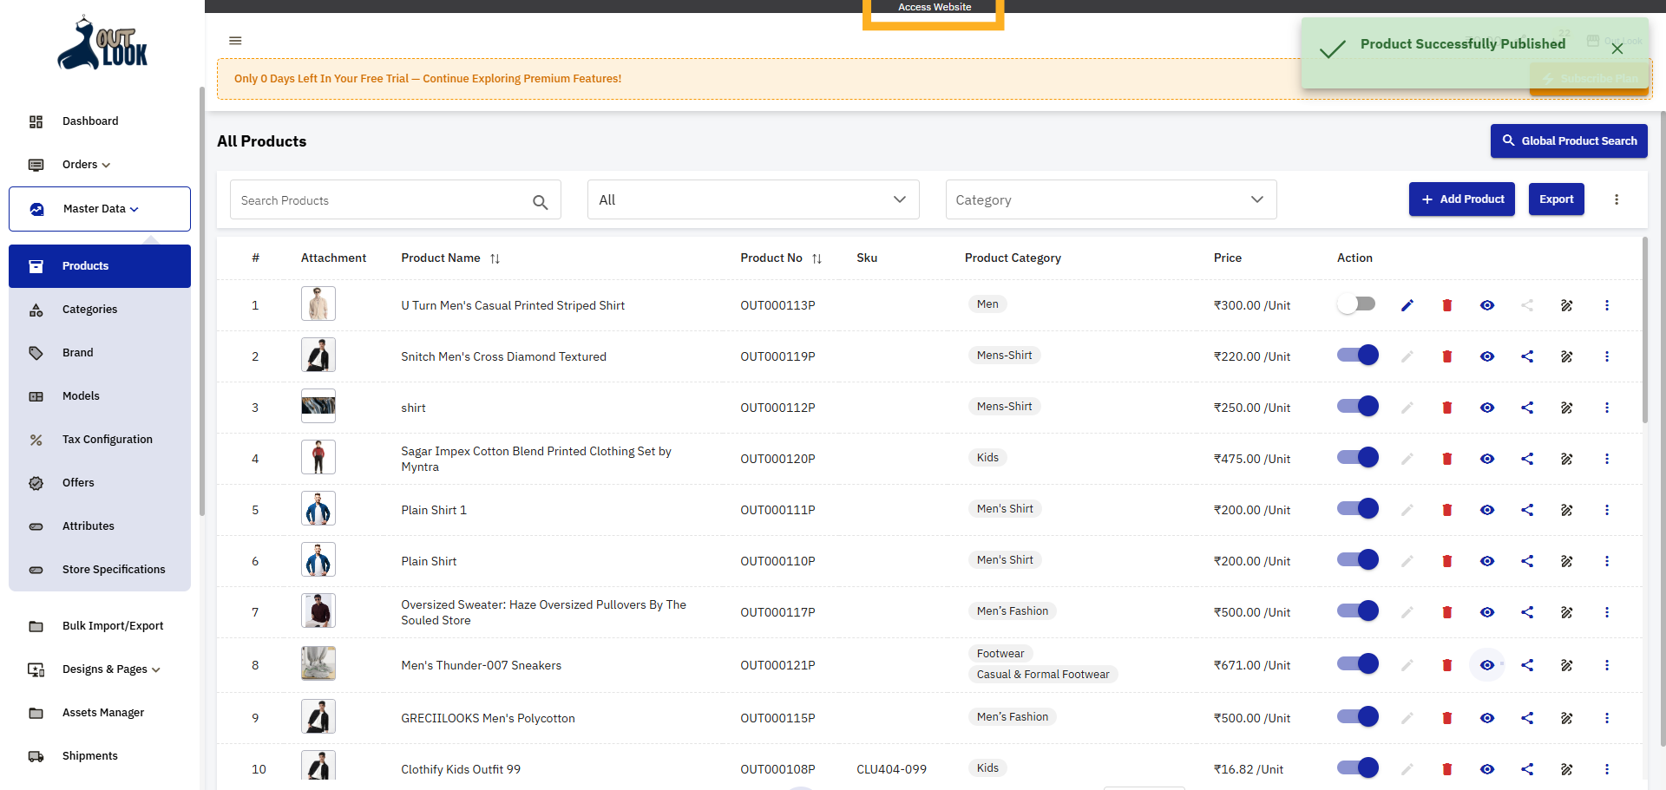Image resolution: width=1666 pixels, height=790 pixels.
Task: Click the Add Product button
Action: click(x=1461, y=199)
